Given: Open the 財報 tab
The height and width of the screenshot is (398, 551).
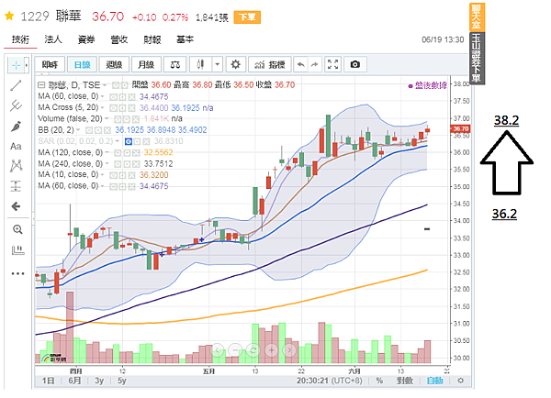Looking at the screenshot, I should click(152, 39).
